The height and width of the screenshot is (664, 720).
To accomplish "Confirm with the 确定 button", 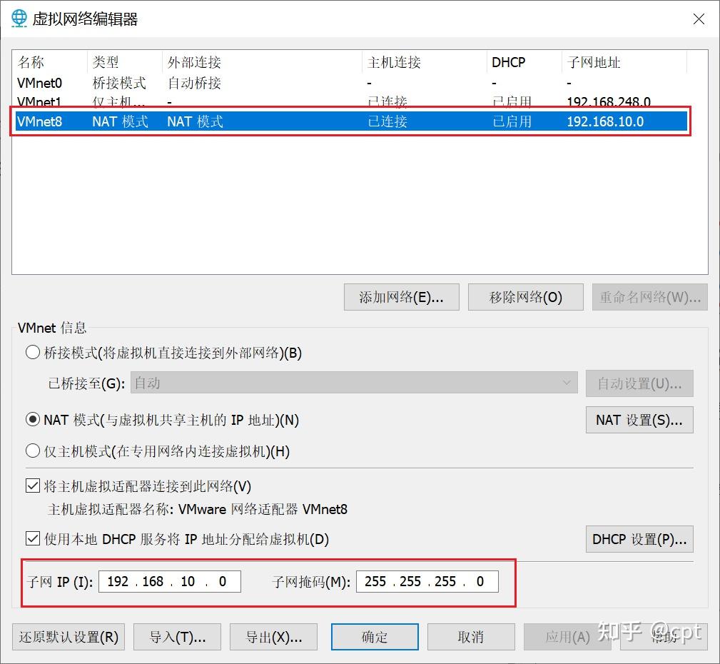I will (x=375, y=637).
